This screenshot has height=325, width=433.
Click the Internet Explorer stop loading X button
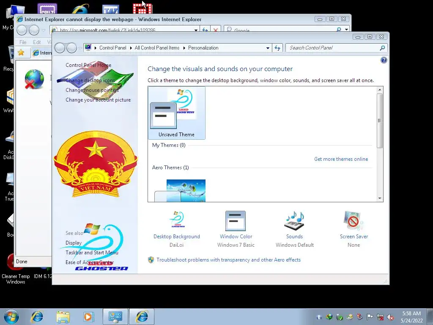point(216,29)
